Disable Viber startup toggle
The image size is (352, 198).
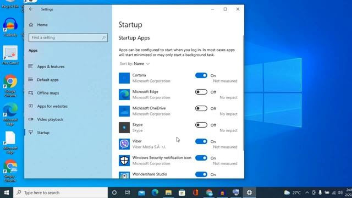[x=201, y=141]
